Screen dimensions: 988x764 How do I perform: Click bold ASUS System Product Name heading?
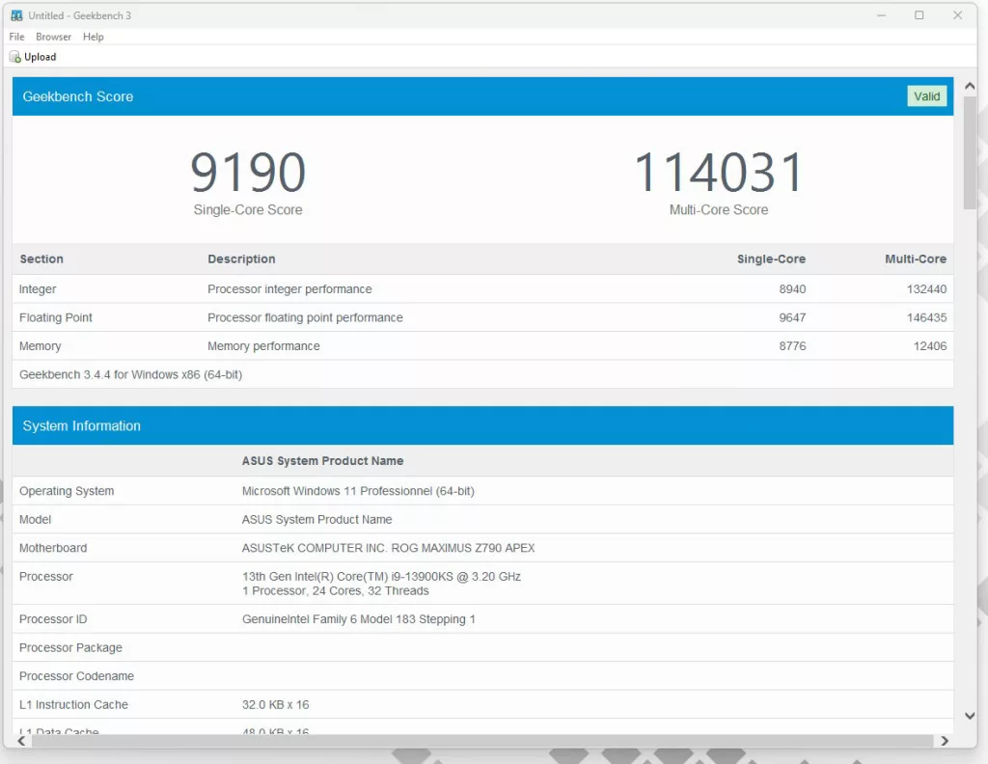(322, 461)
